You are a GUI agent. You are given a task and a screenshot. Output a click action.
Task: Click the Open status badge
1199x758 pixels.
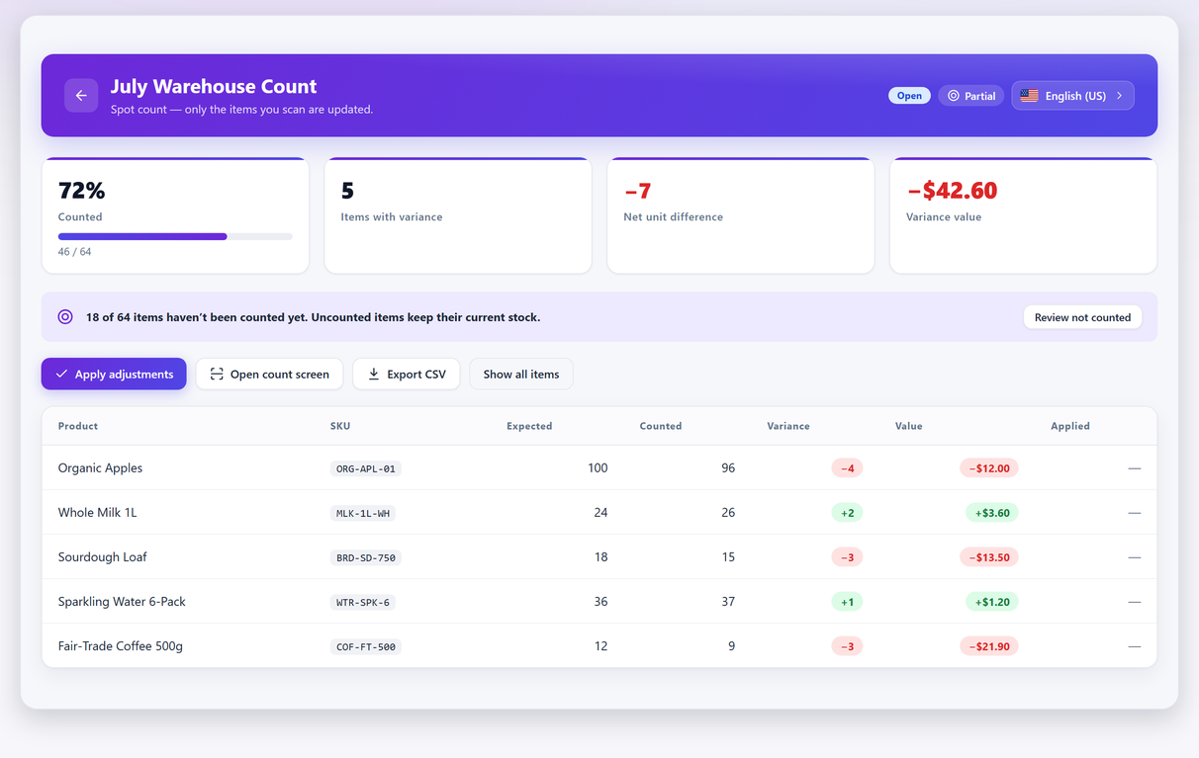(x=909, y=96)
